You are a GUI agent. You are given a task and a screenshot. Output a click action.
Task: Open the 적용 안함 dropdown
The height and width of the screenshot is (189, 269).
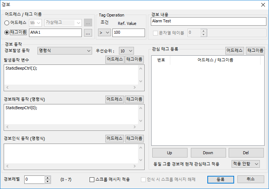[246, 164]
